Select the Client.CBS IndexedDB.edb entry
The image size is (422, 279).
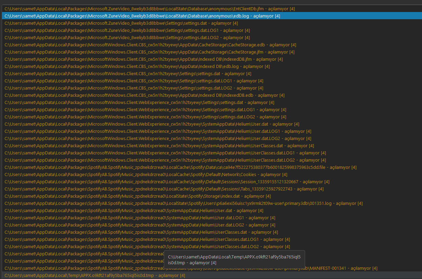click(x=212, y=95)
